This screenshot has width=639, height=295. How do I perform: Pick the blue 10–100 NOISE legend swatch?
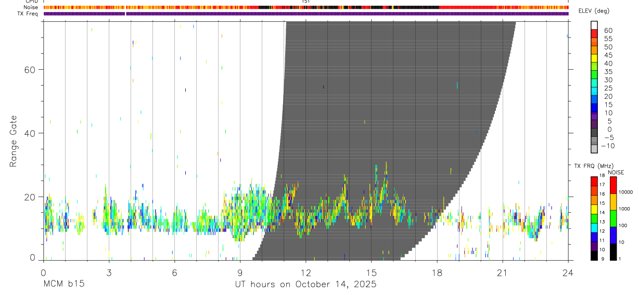pyautogui.click(x=613, y=235)
